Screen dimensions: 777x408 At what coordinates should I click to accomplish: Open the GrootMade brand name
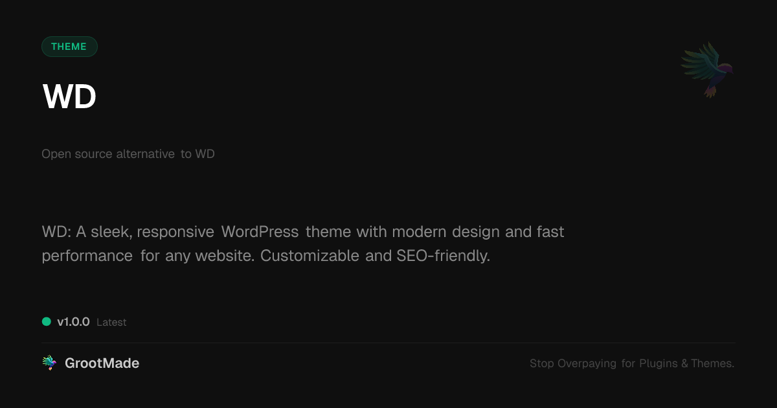pyautogui.click(x=102, y=363)
